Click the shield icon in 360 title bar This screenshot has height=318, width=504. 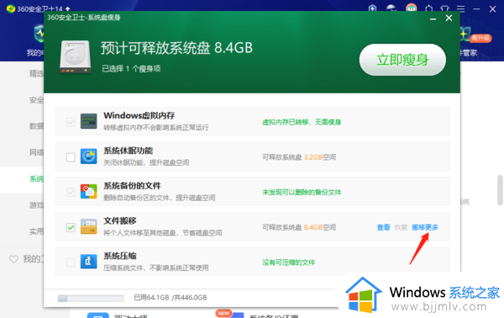tap(372, 8)
